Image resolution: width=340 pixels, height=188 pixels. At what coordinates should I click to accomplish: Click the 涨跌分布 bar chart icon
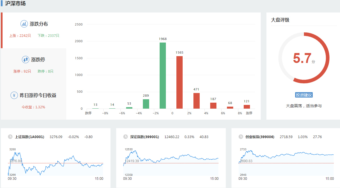point(24,24)
